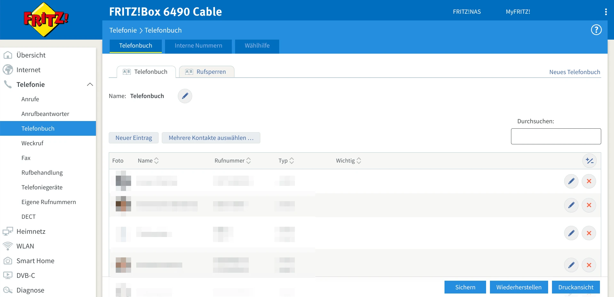Click the Sichern button
The height and width of the screenshot is (297, 614).
tap(465, 287)
